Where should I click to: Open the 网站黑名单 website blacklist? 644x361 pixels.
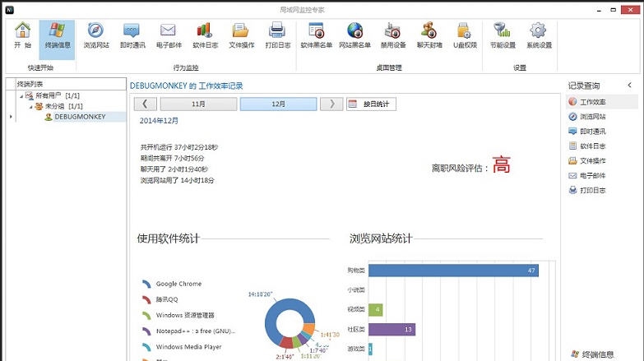(x=354, y=35)
